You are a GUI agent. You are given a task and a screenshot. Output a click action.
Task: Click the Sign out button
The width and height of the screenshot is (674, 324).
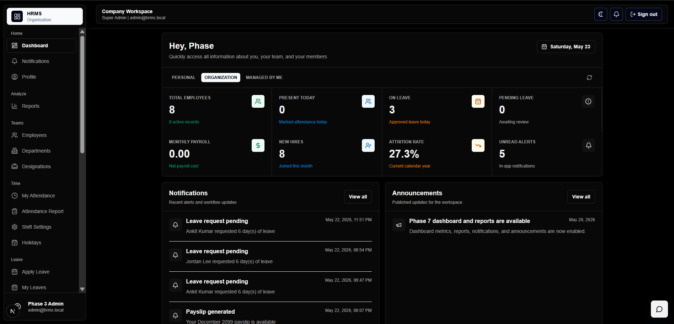point(644,14)
